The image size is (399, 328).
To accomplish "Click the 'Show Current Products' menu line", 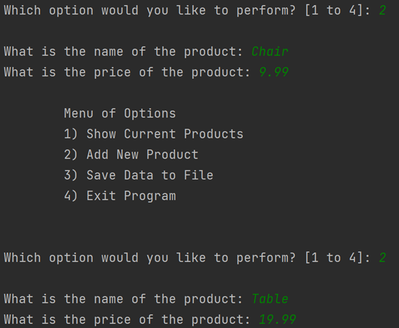I will 154,134.
